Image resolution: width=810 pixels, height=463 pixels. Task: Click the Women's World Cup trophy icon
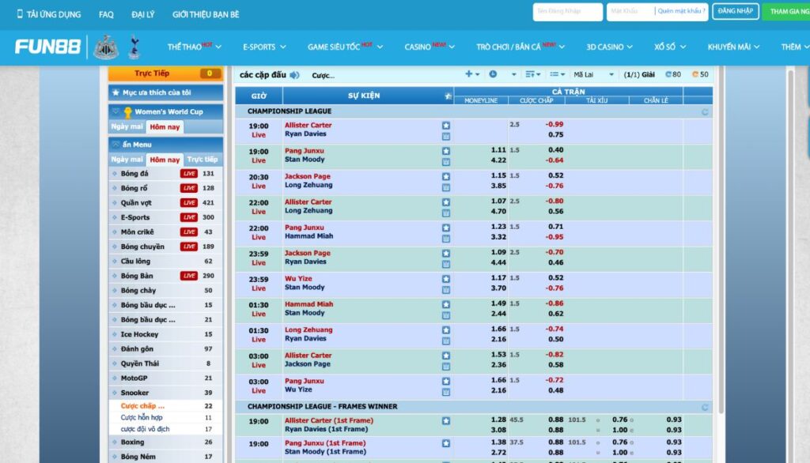click(127, 111)
